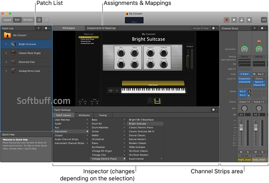Toggle the metronome button in the toolbar
The height and width of the screenshot is (183, 269).
click(241, 20)
